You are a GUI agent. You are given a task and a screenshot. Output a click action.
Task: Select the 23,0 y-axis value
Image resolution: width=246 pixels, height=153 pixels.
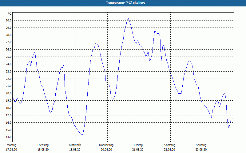point(9,72)
